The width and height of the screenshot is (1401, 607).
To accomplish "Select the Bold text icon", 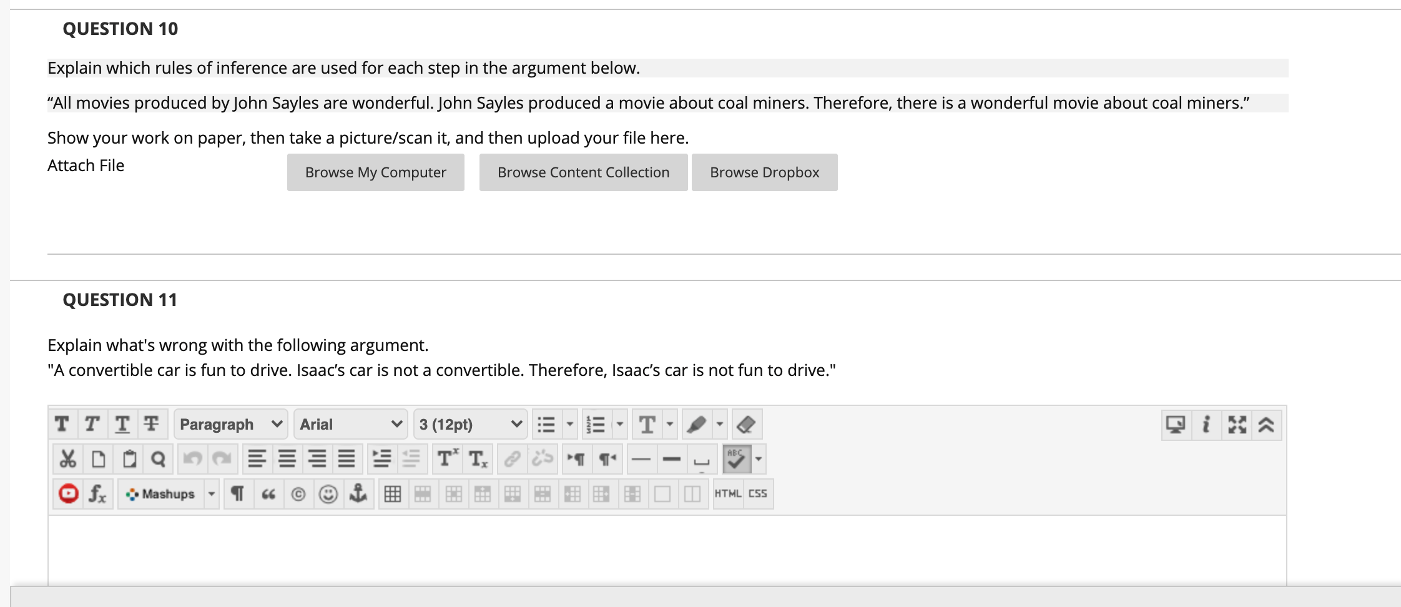I will click(62, 424).
